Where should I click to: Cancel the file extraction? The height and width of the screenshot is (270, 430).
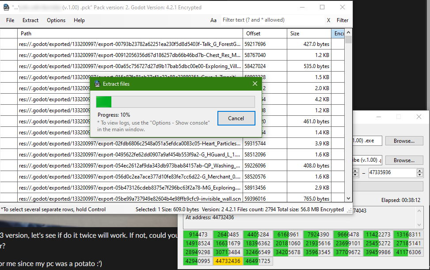(x=236, y=118)
